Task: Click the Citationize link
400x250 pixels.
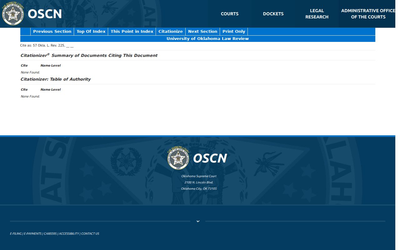Action: coord(171,32)
